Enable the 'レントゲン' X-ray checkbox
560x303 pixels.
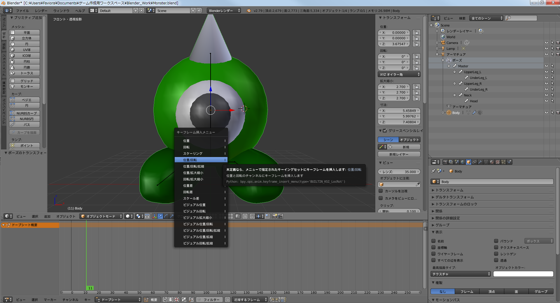(496, 254)
